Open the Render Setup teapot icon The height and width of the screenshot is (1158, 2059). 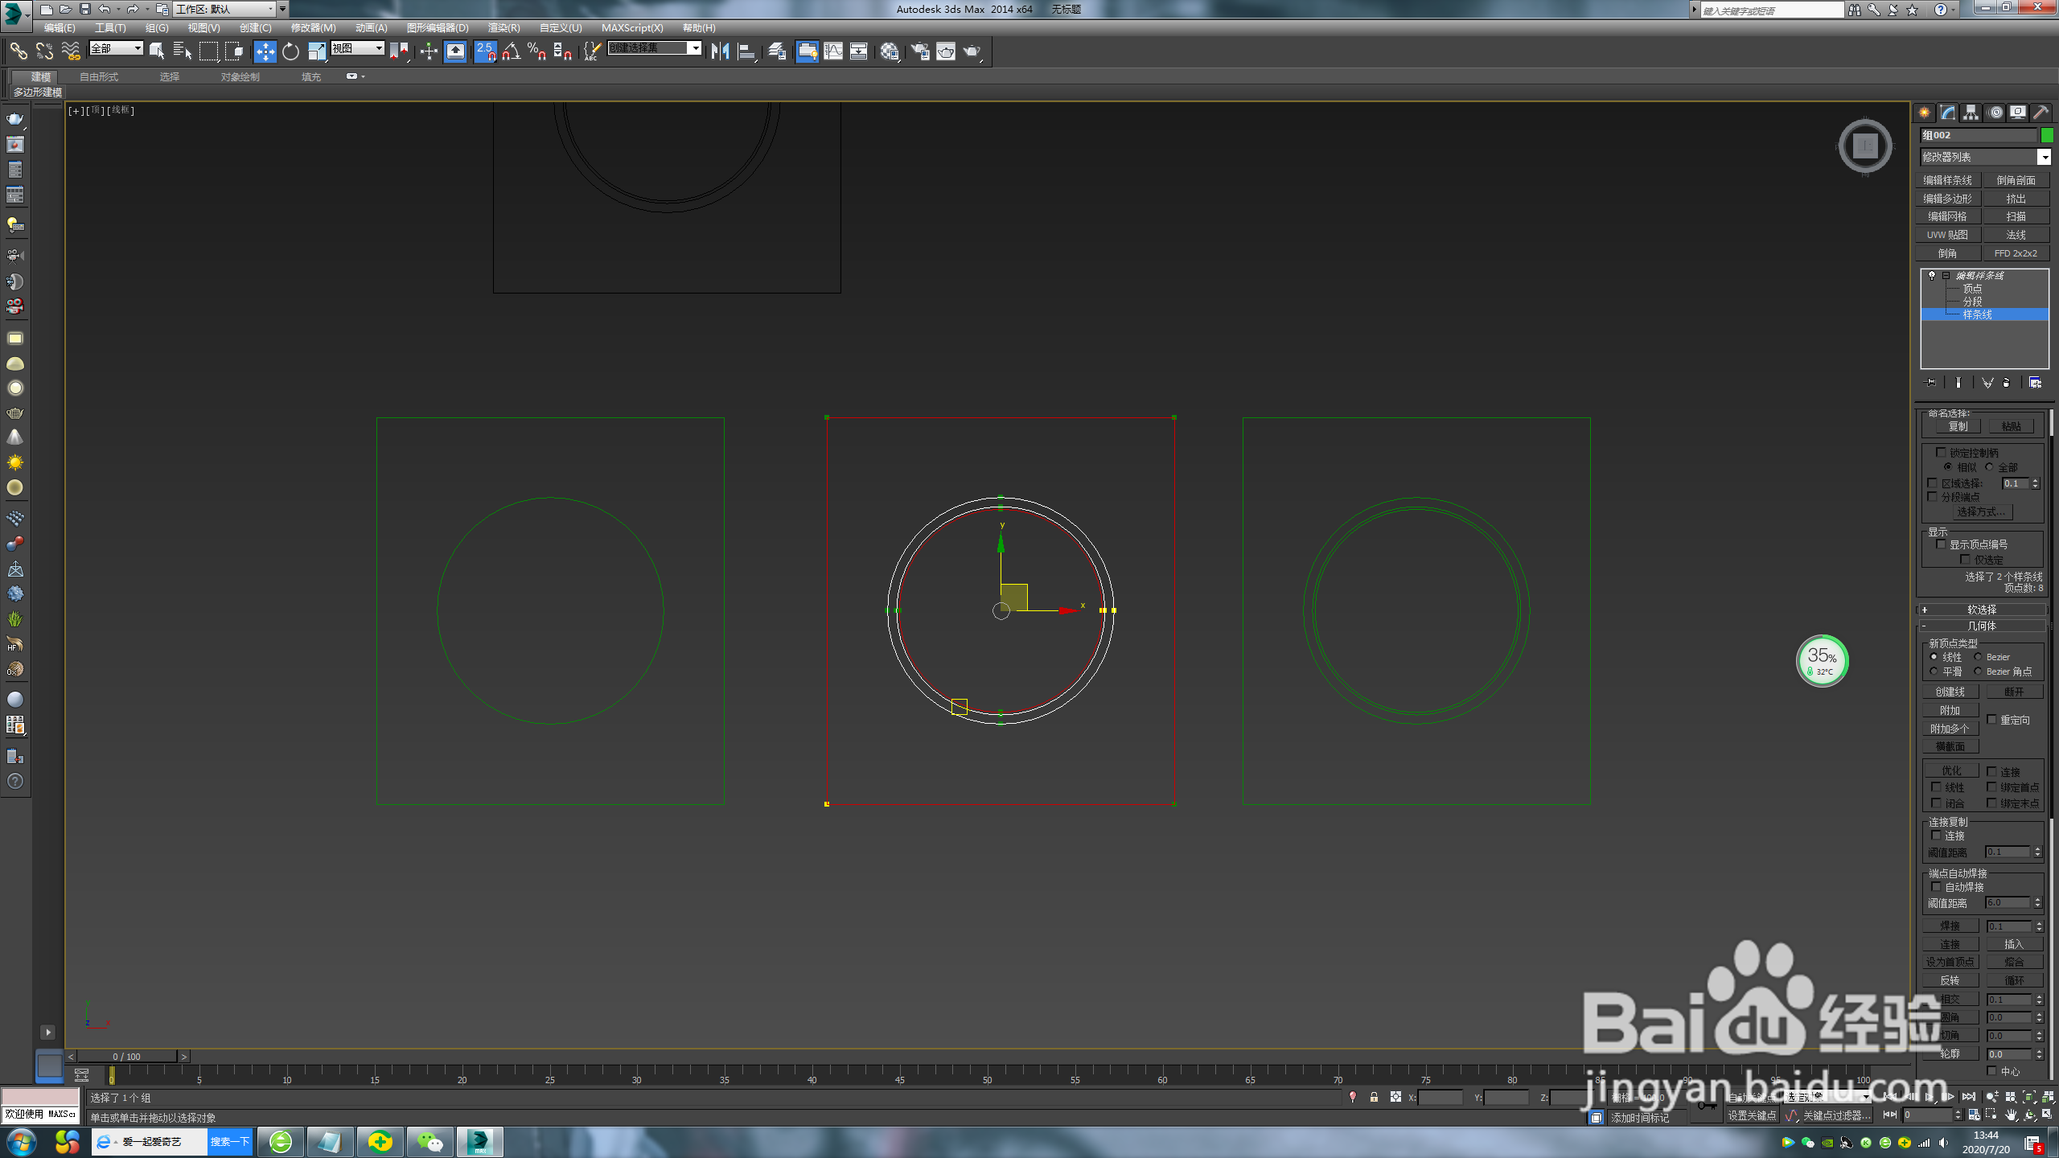pos(919,51)
